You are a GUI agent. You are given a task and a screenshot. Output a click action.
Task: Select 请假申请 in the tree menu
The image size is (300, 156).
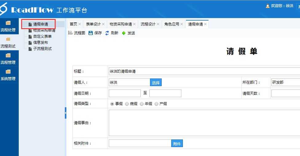(41, 24)
